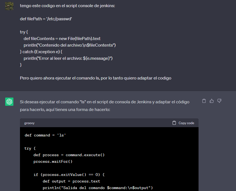
Task: Give the response a thumbs down
Action: point(219,101)
